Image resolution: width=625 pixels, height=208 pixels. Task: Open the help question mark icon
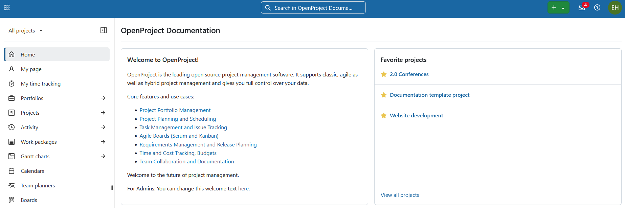(x=597, y=7)
